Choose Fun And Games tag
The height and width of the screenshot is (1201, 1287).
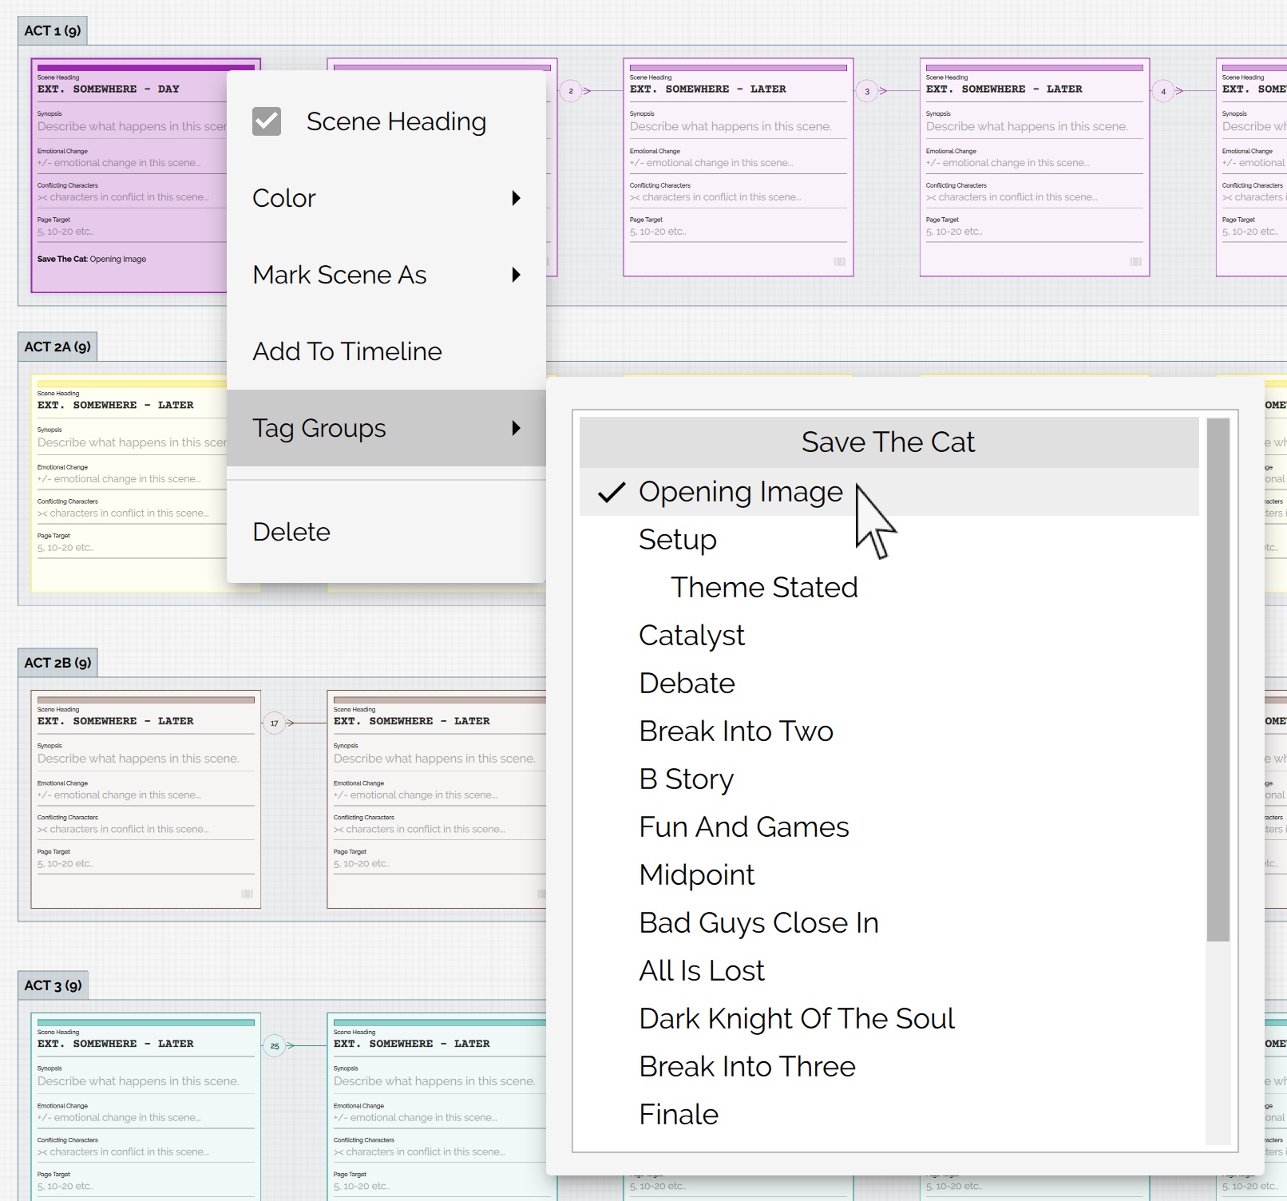click(889, 827)
